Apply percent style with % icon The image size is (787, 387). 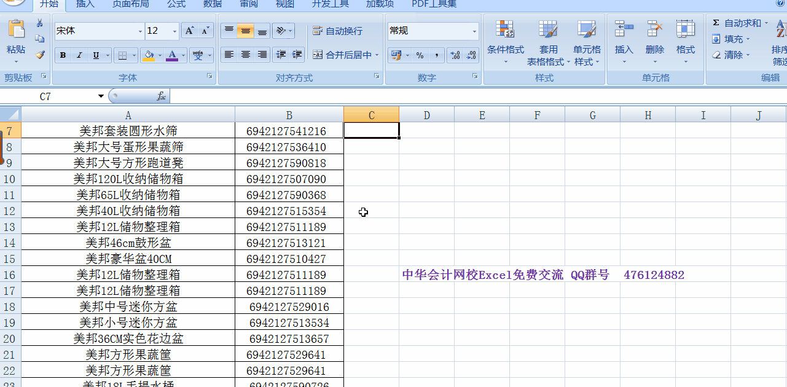point(420,55)
